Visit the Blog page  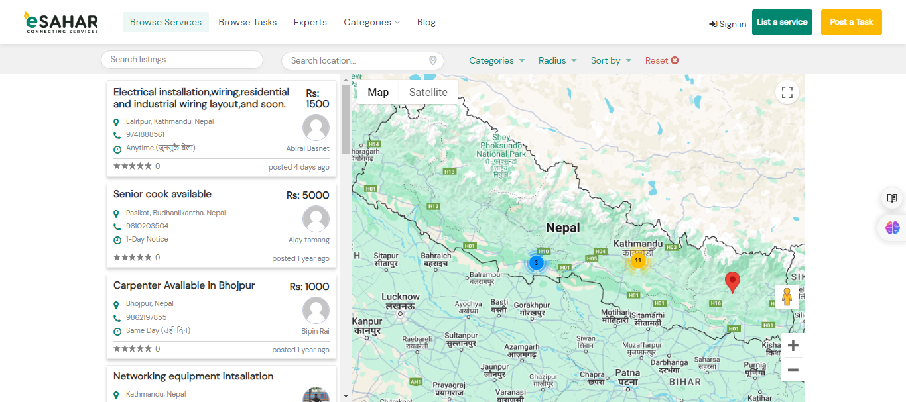pyautogui.click(x=426, y=22)
